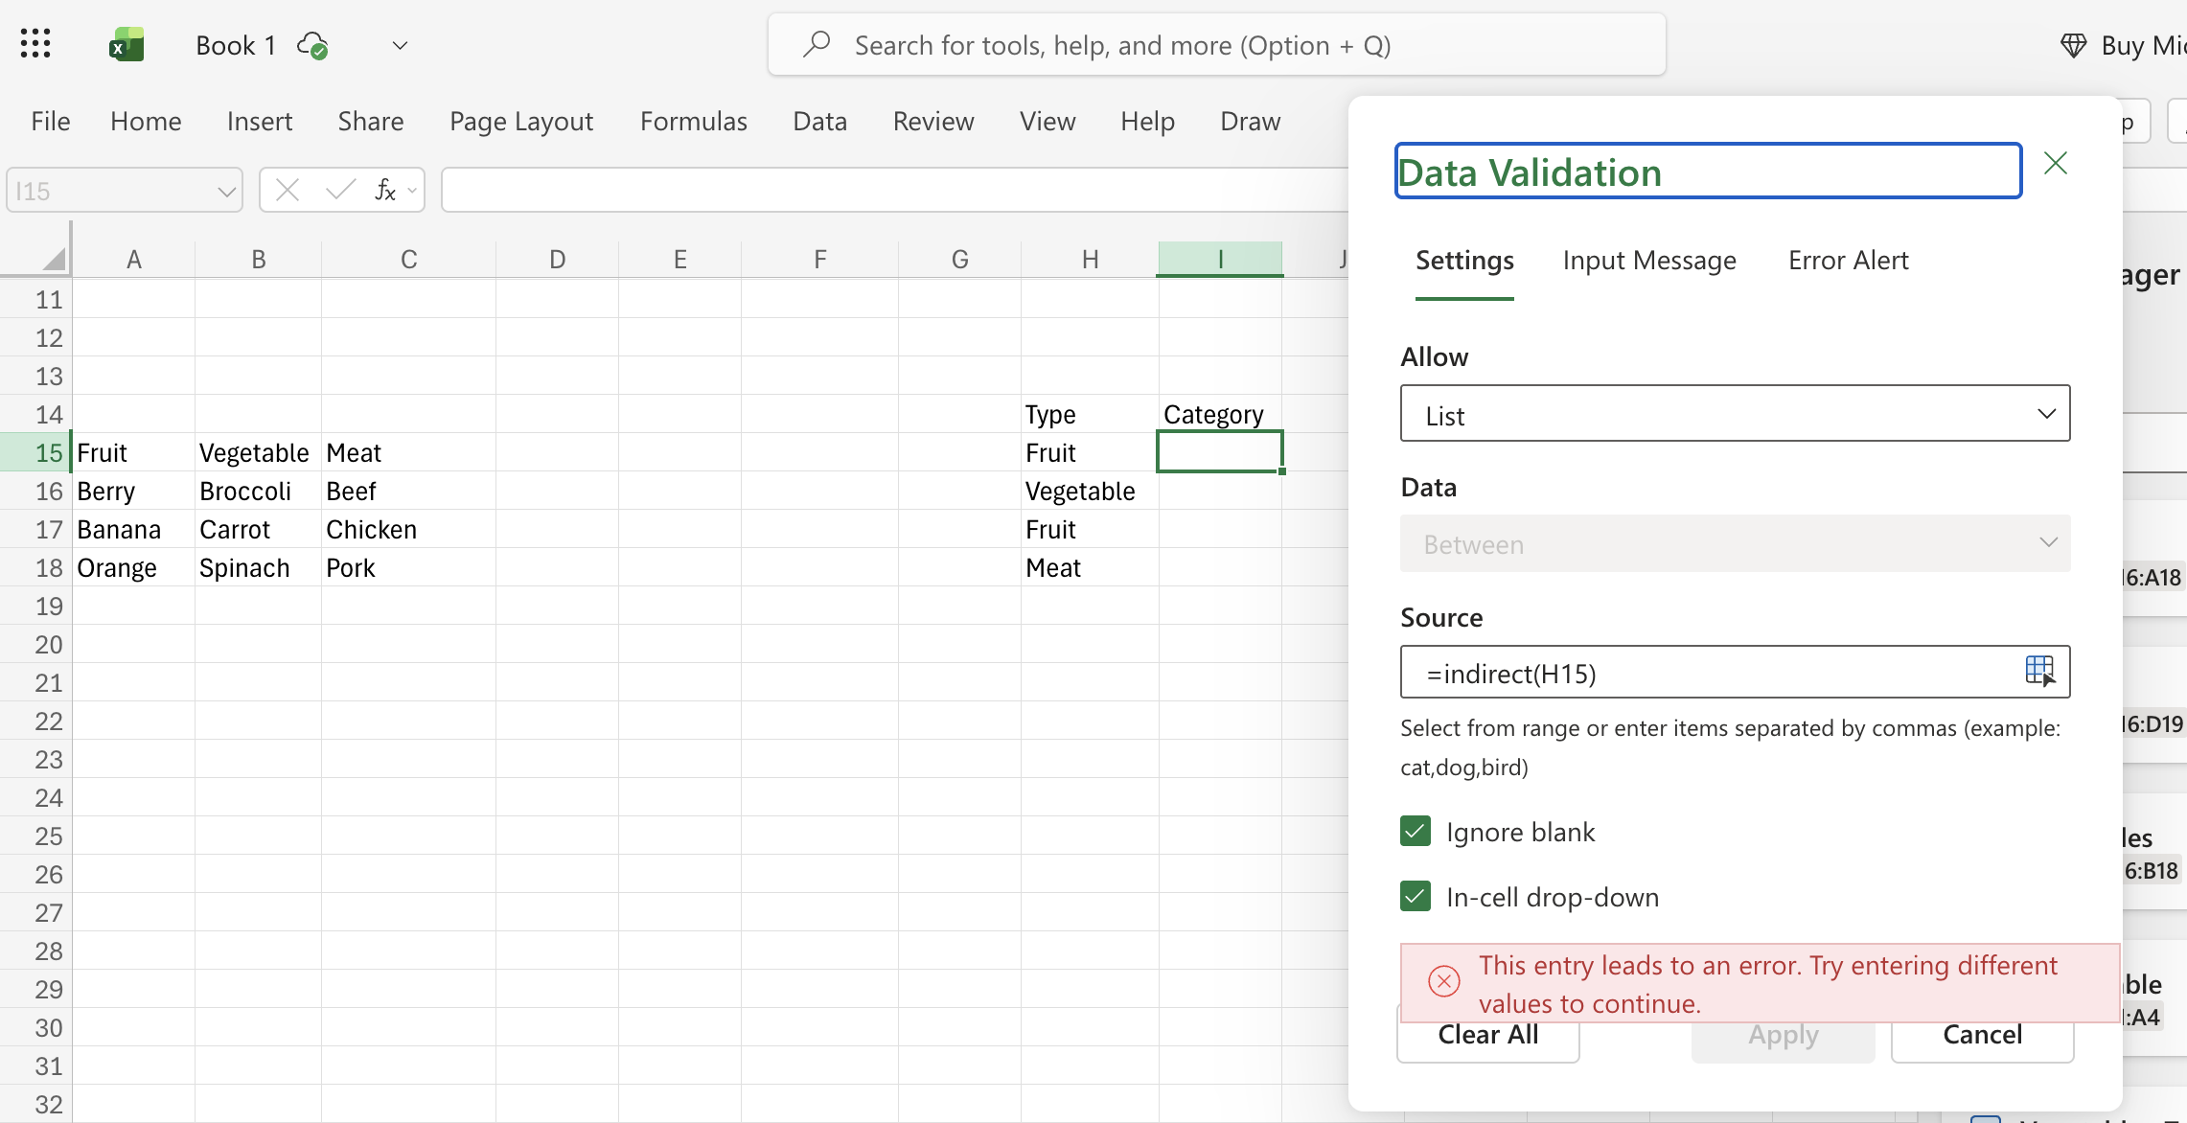2187x1123 pixels.
Task: Expand the Name Box dropdown arrow
Action: [x=226, y=191]
